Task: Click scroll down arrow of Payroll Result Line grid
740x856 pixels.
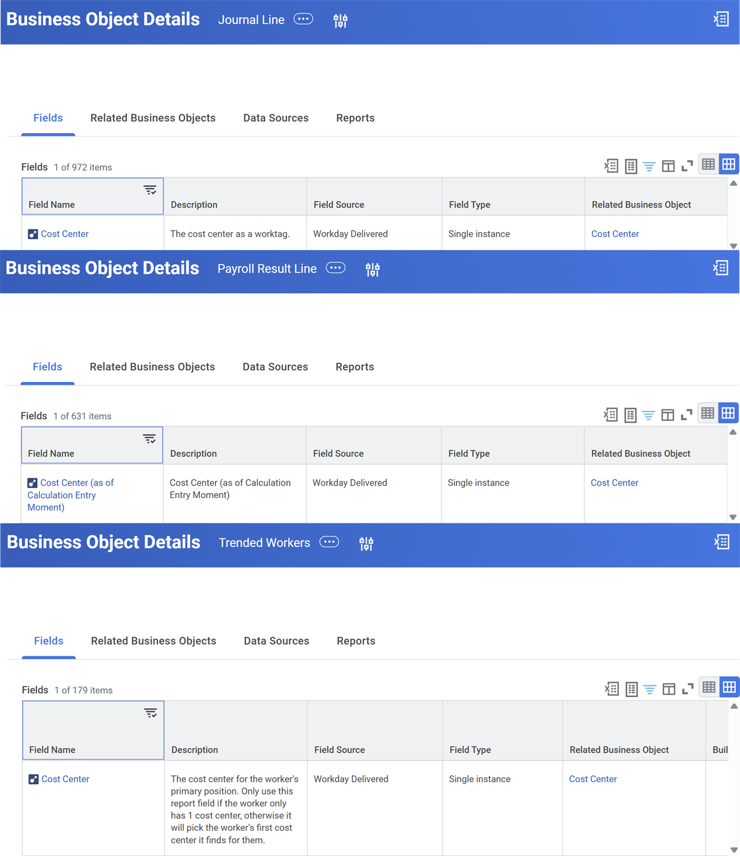Action: coord(733,517)
